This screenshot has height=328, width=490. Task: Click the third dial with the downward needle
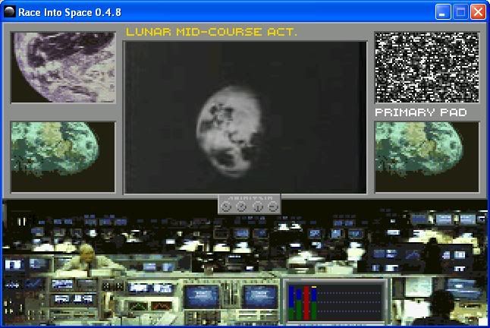coord(258,207)
